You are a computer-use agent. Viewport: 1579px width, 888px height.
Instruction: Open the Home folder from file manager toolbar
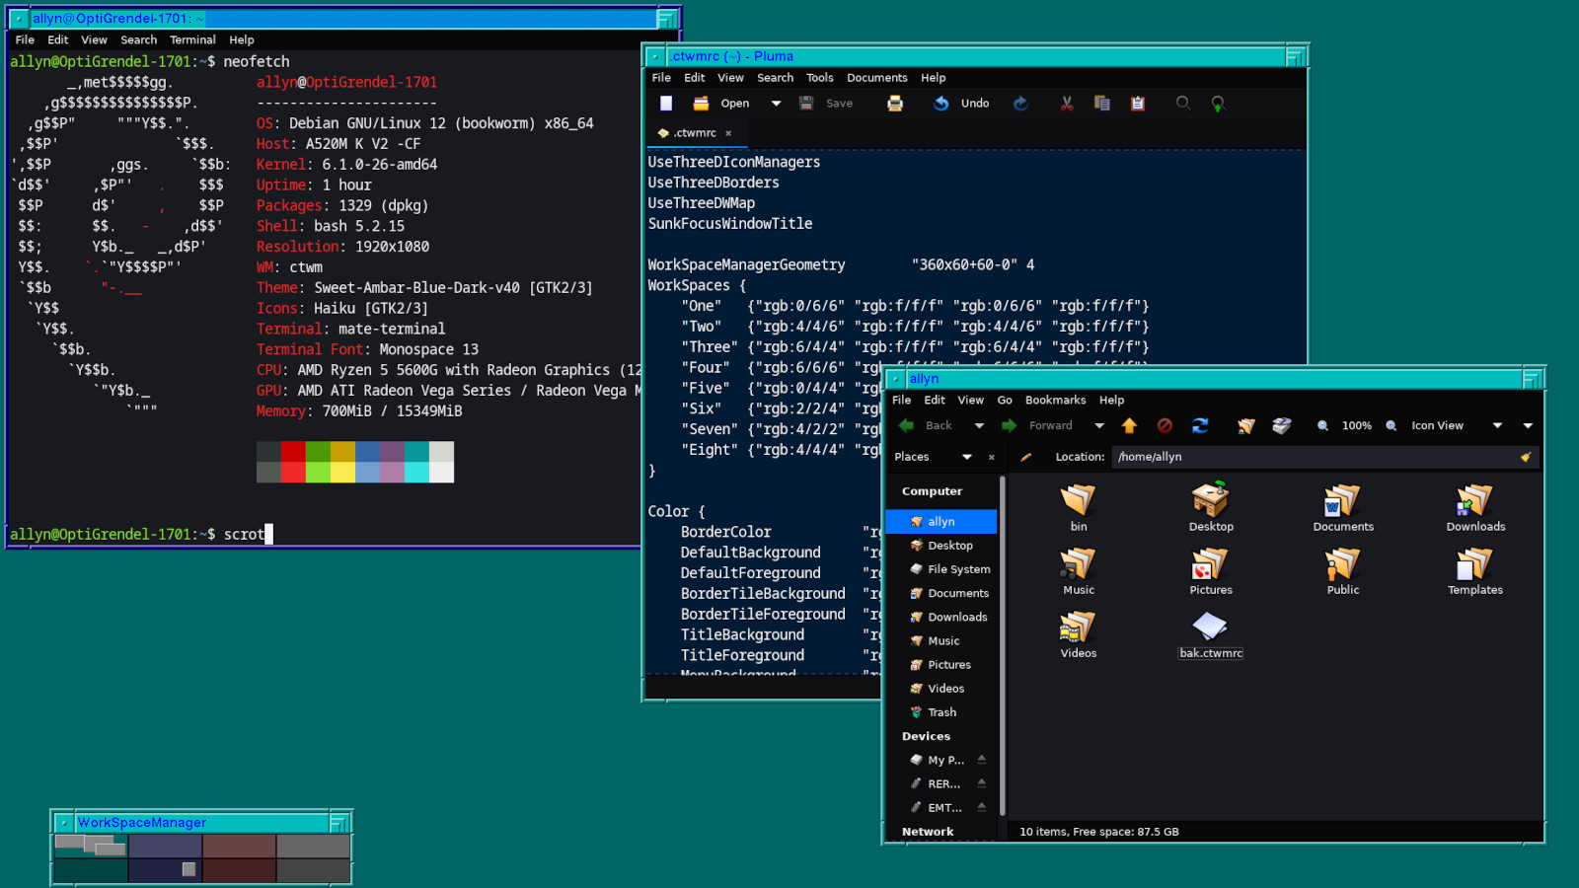coord(1246,426)
